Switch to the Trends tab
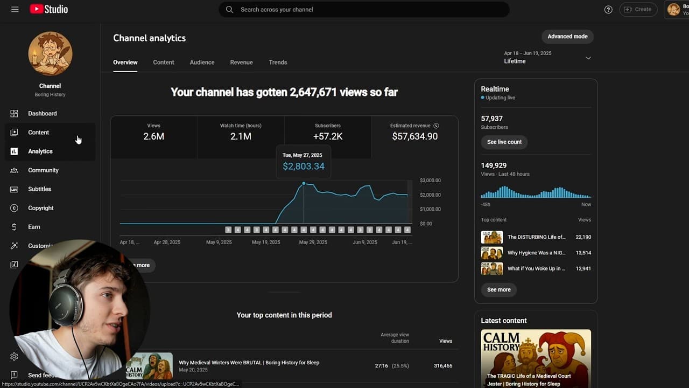This screenshot has width=689, height=388. pos(278,63)
